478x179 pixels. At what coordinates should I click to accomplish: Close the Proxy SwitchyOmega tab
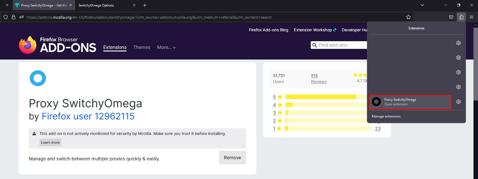point(71,5)
